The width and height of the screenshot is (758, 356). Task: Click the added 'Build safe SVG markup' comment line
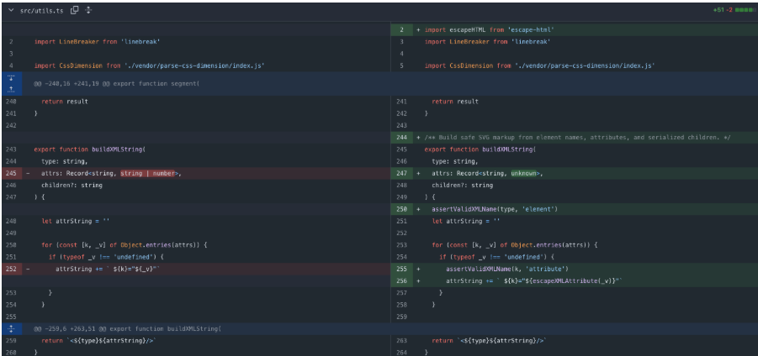click(575, 138)
